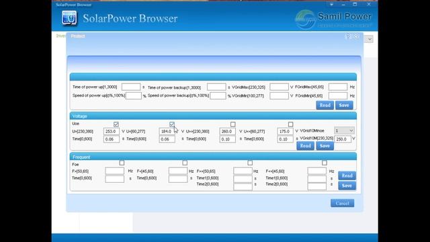Expand the dropdown behind the Protect dialog

point(370,39)
